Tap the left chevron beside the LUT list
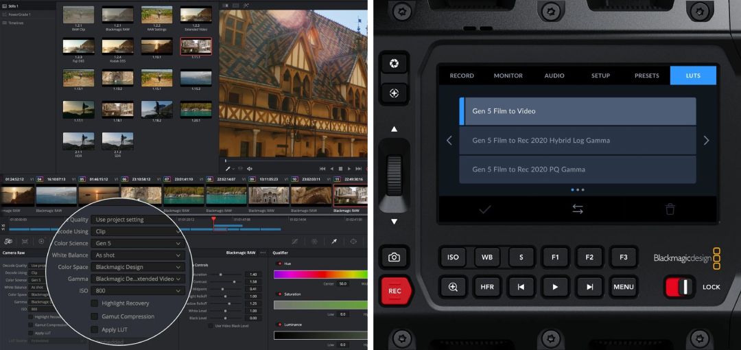Screen dimensions: 741x350 (x=449, y=141)
